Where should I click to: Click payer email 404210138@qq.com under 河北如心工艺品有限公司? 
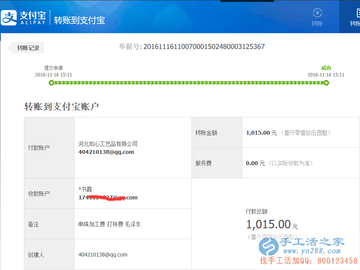click(106, 152)
